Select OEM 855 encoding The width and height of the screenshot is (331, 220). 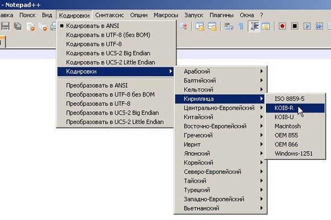tap(295, 135)
